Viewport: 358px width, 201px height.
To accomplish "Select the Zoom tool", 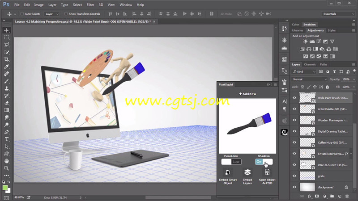I will 6,168.
